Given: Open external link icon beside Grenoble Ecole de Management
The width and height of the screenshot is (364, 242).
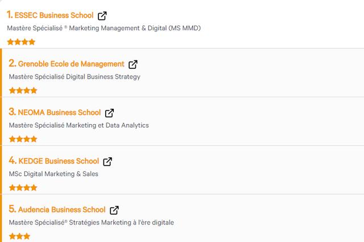Looking at the screenshot, I should pyautogui.click(x=133, y=64).
